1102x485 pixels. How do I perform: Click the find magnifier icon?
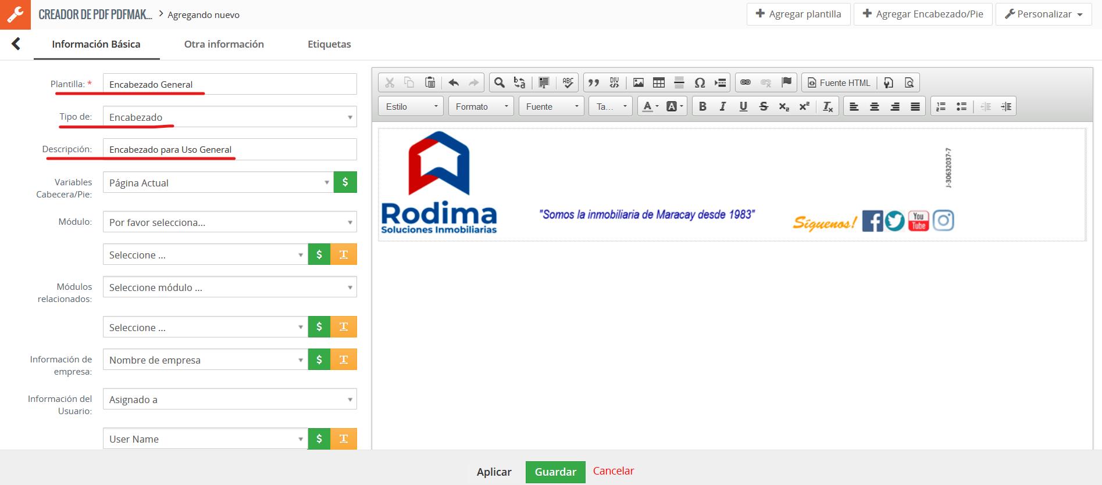tap(499, 82)
